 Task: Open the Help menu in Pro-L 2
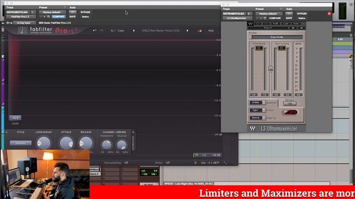pos(211,30)
